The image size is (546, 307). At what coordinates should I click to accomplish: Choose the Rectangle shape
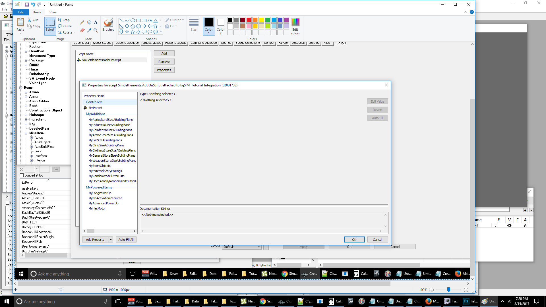coord(138,20)
